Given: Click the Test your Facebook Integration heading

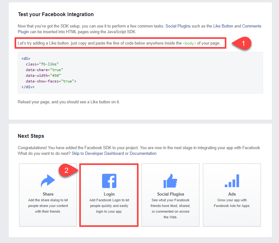Looking at the screenshot, I should point(55,14).
